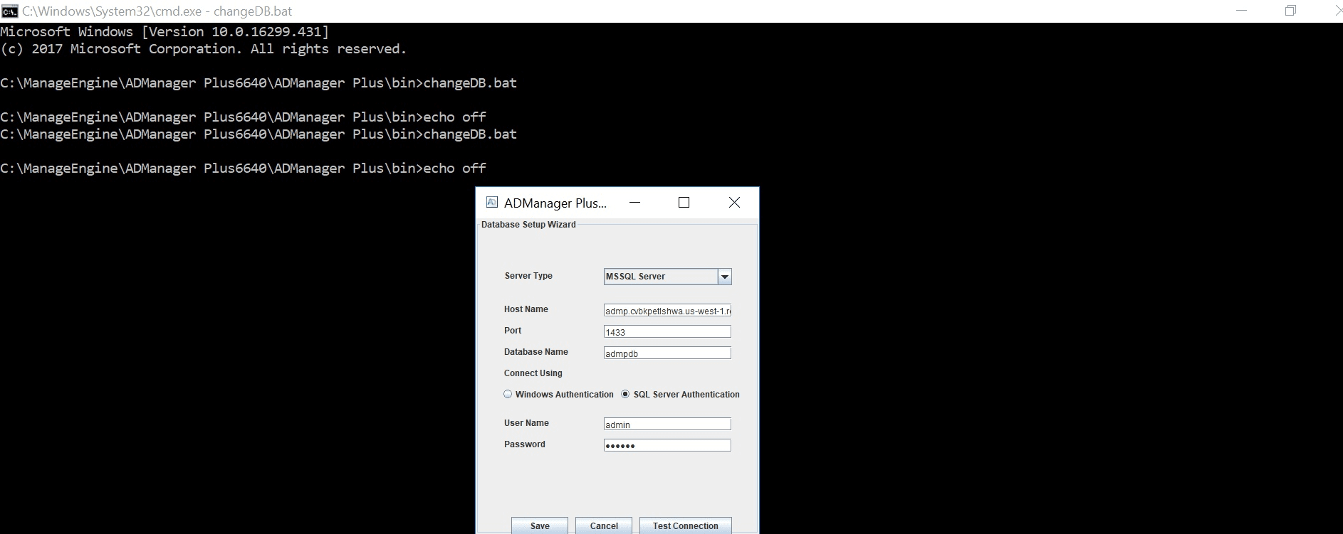Click the ADManager Plus dialog window icon
The width and height of the screenshot is (1343, 534).
click(x=491, y=203)
